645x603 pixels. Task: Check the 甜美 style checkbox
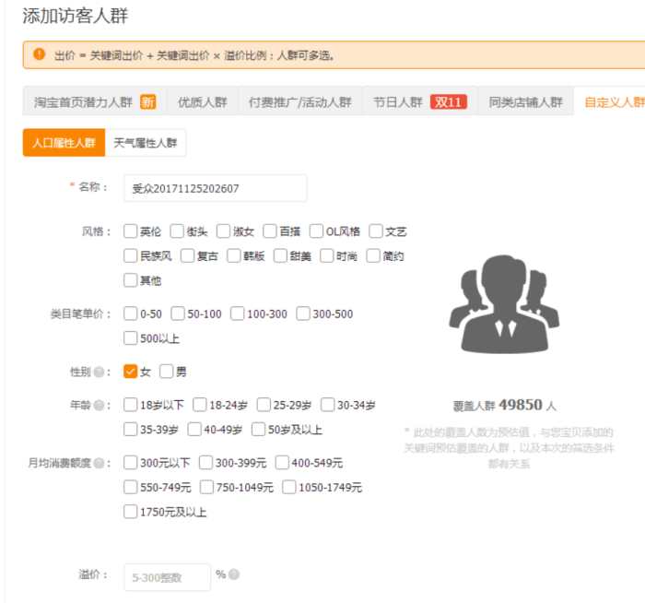pyautogui.click(x=280, y=256)
